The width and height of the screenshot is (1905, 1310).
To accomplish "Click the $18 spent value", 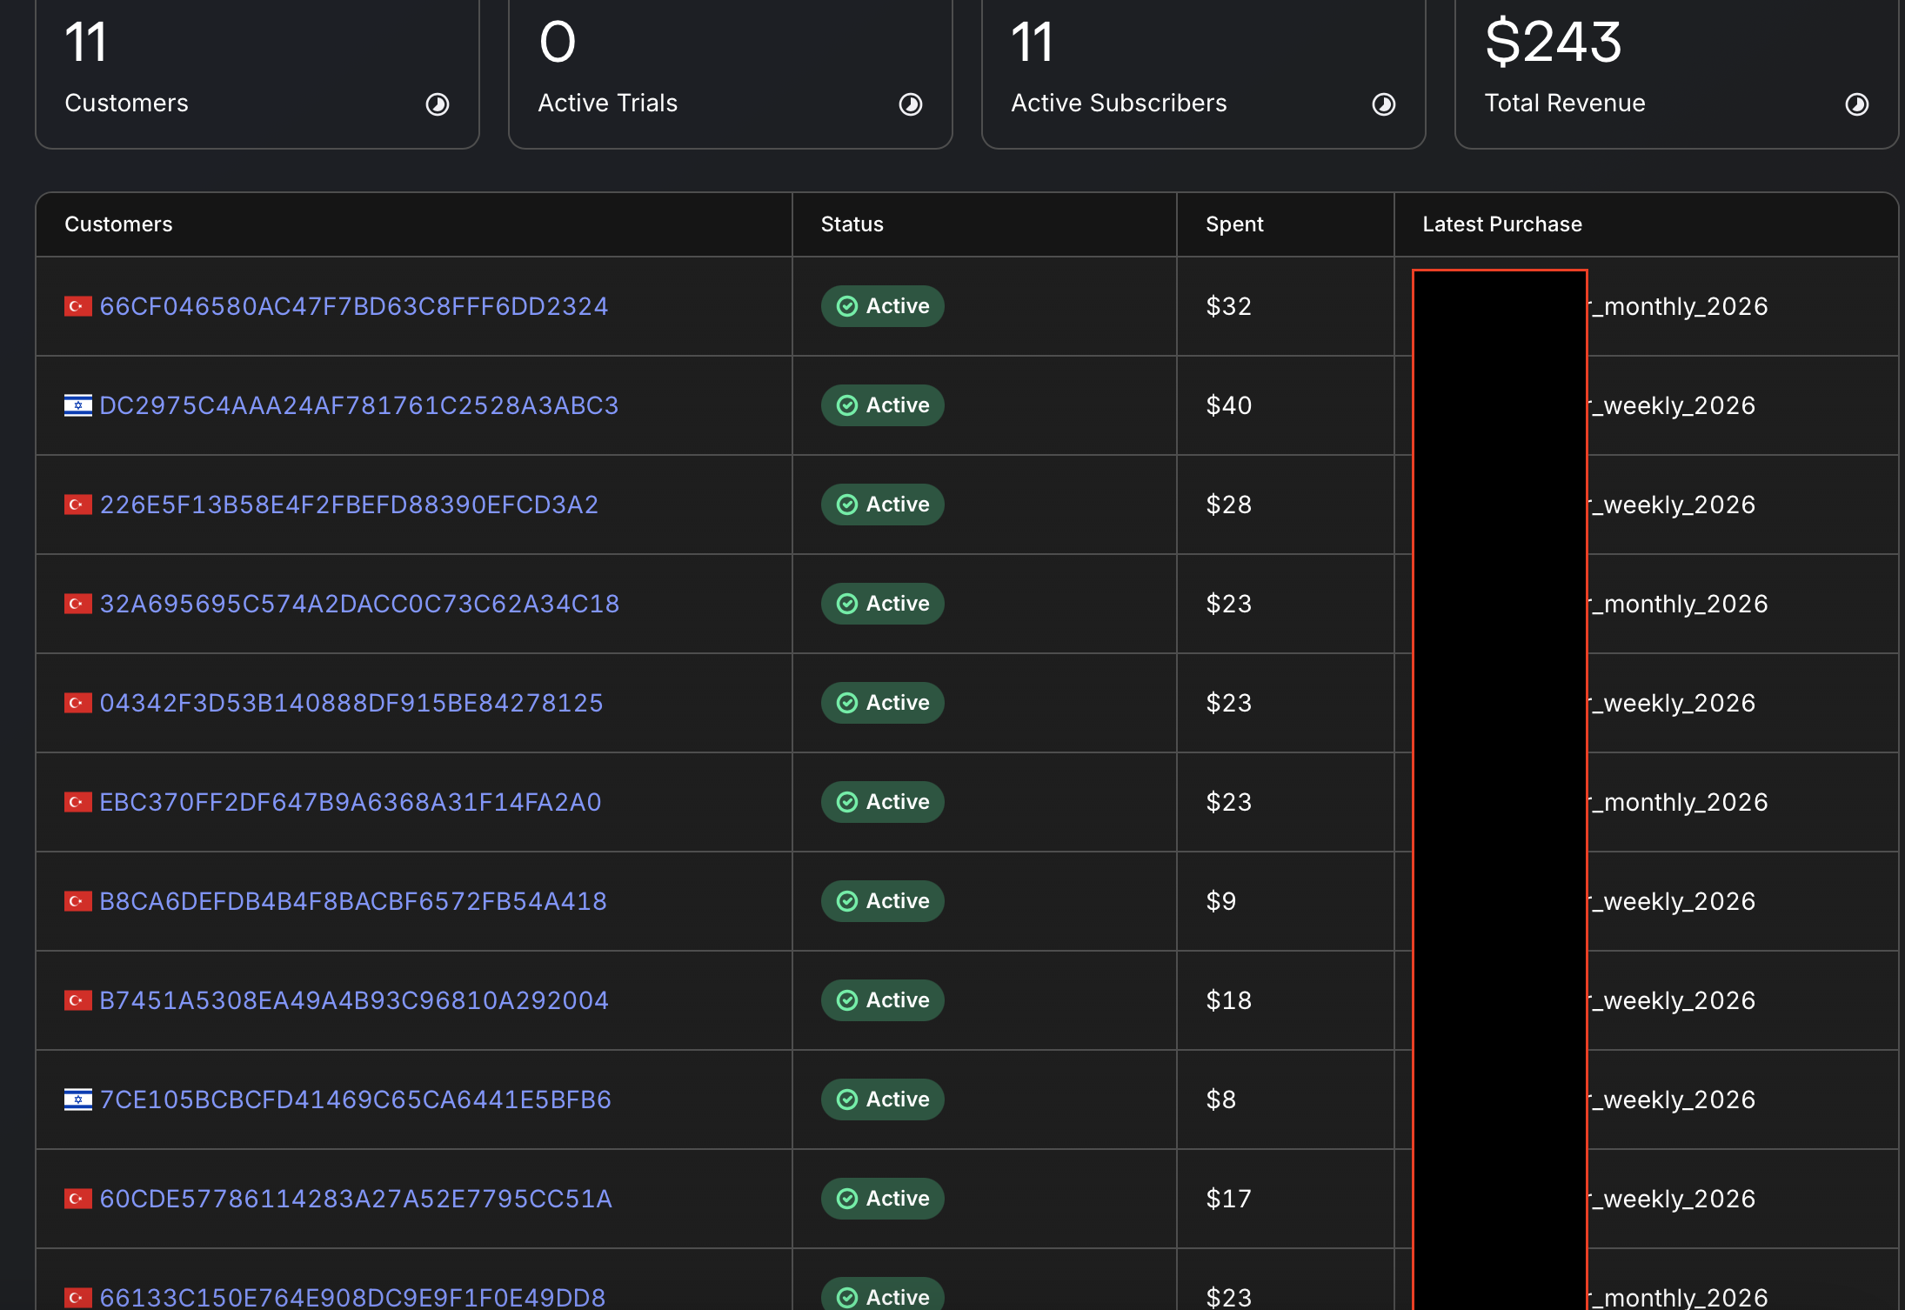I will click(x=1228, y=1000).
